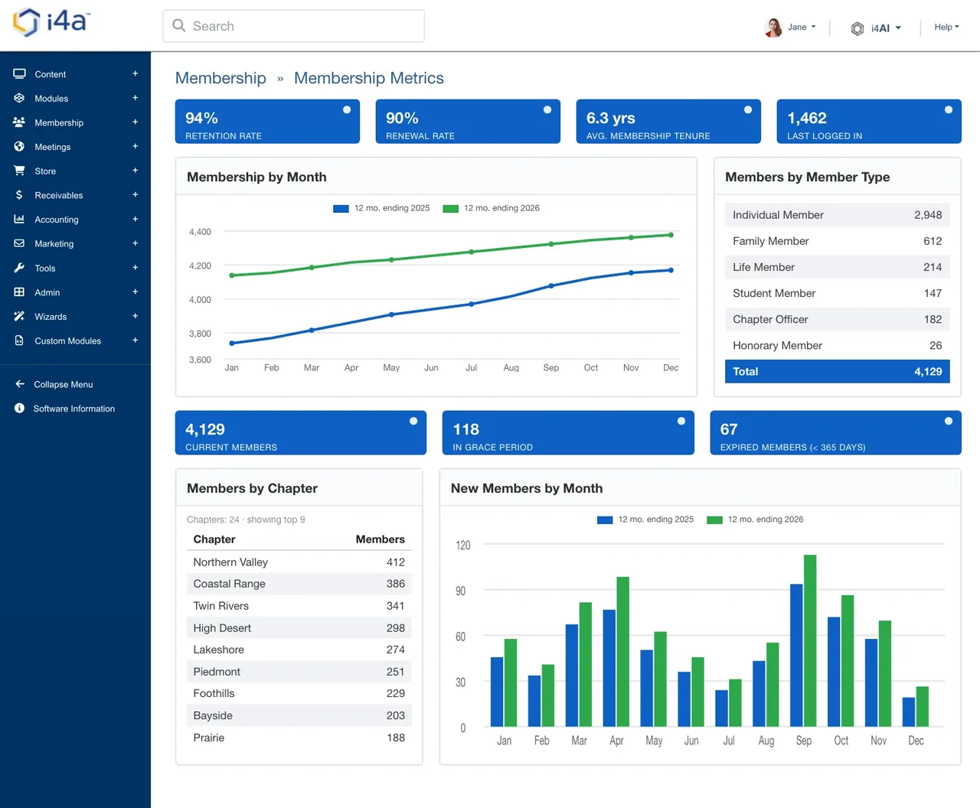Toggle the Current Members card dot
980x808 pixels.
[413, 422]
